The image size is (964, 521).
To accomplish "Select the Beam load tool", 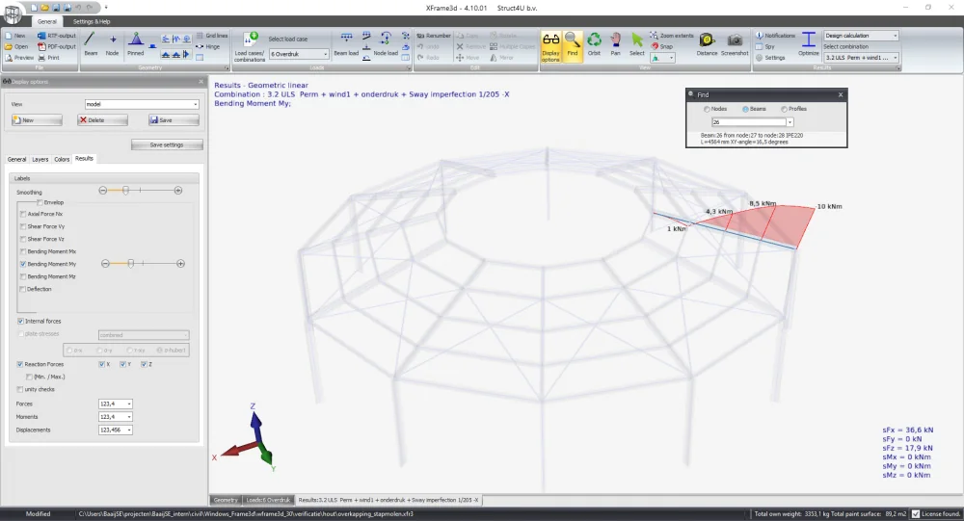I will point(346,44).
